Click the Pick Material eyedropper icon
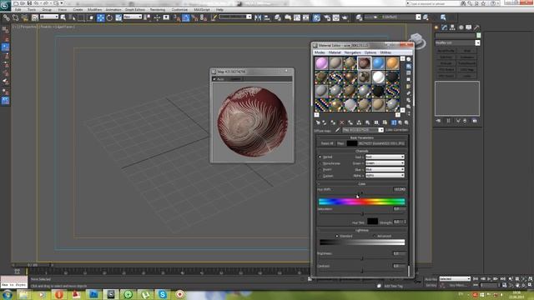 pyautogui.click(x=337, y=130)
